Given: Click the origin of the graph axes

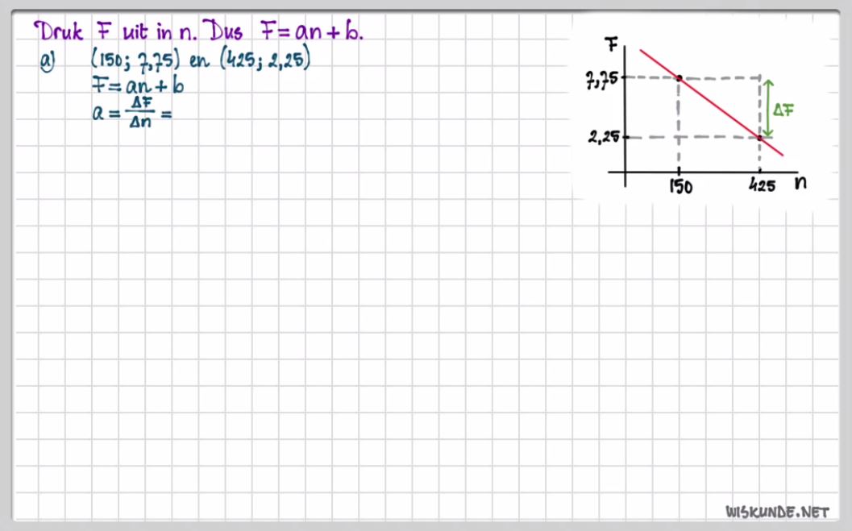Looking at the screenshot, I should click(x=624, y=172).
